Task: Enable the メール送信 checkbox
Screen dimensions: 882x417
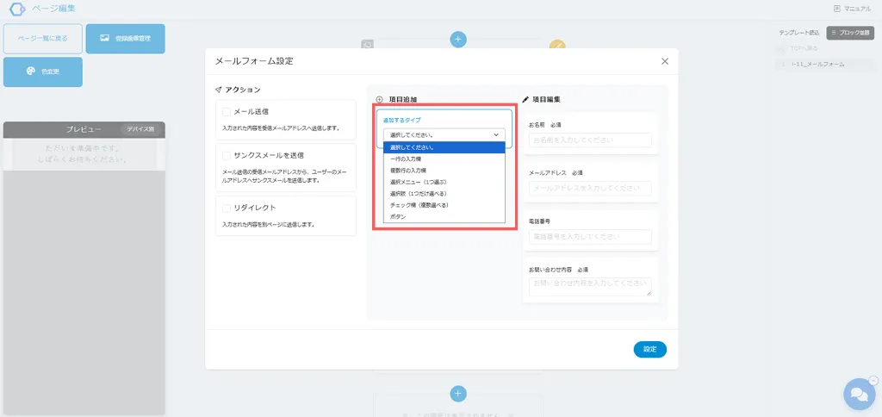Action: tap(226, 112)
